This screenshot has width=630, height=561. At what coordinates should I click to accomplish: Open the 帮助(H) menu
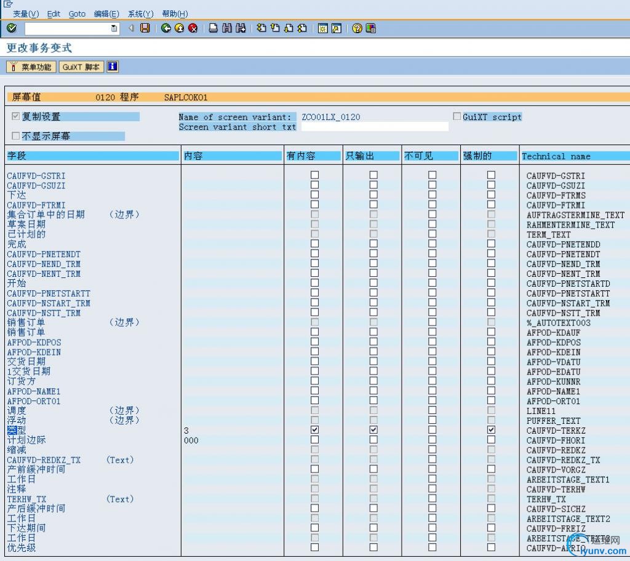[x=175, y=14]
